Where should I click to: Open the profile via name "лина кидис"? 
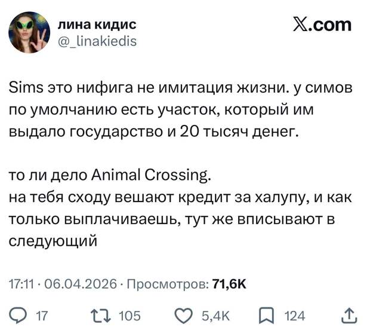(x=97, y=25)
